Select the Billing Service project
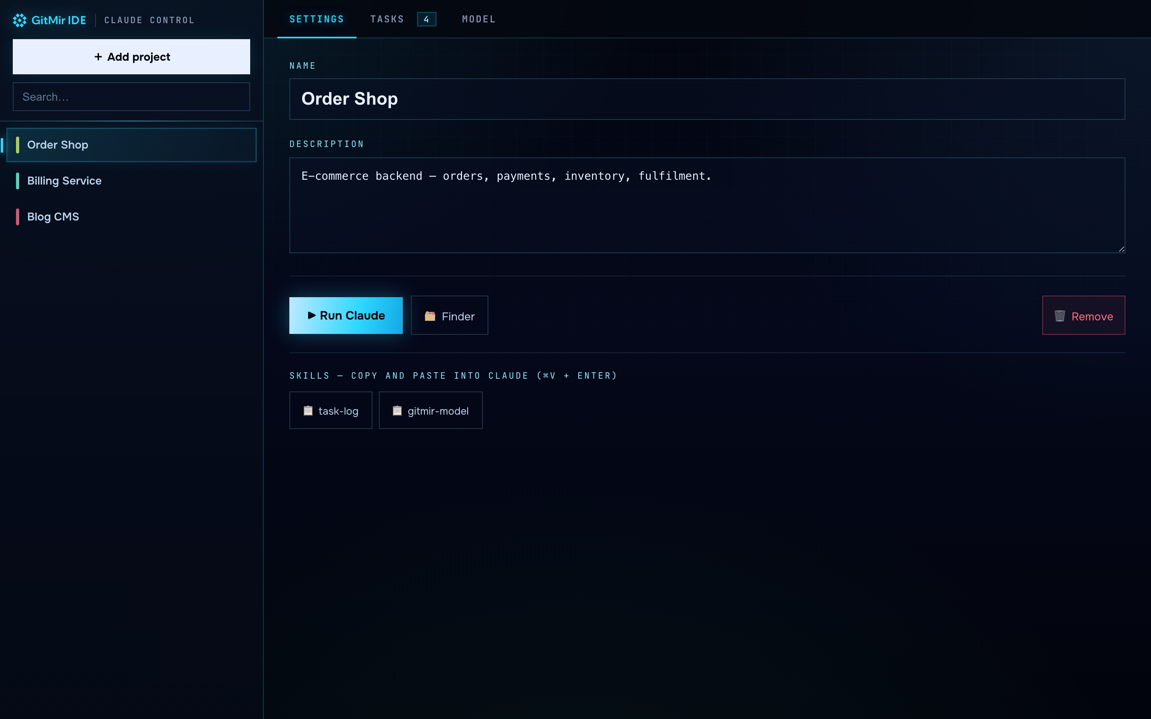This screenshot has width=1151, height=719. pos(131,181)
